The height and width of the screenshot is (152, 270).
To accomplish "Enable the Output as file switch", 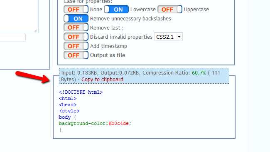I will tap(76, 55).
